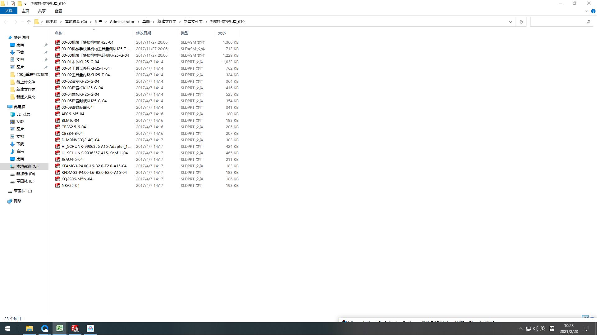This screenshot has height=335, width=597.
Task: Click the NSA25-04 part file icon
Action: pyautogui.click(x=58, y=186)
